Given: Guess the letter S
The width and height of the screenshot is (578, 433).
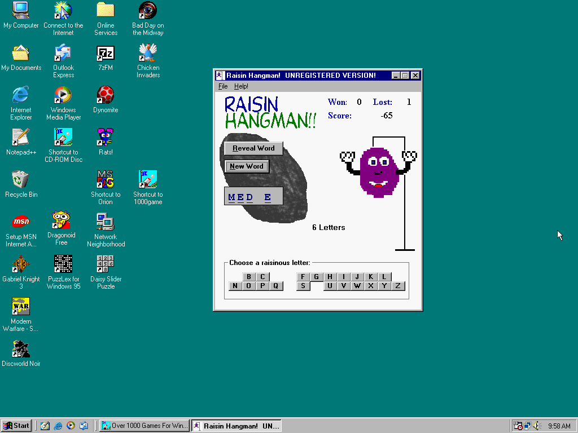Looking at the screenshot, I should pos(303,286).
